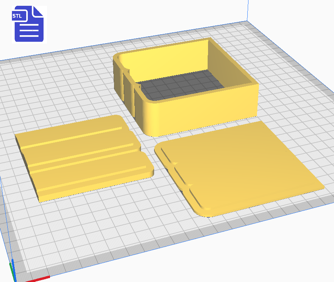The width and height of the screenshot is (334, 282).
Task: Click the topmost raised ridge on ridged plate
Action: pyautogui.click(x=73, y=133)
